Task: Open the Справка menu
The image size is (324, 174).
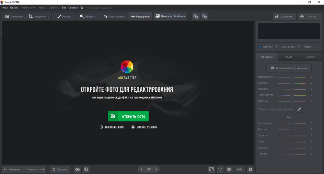Action: 73,8
